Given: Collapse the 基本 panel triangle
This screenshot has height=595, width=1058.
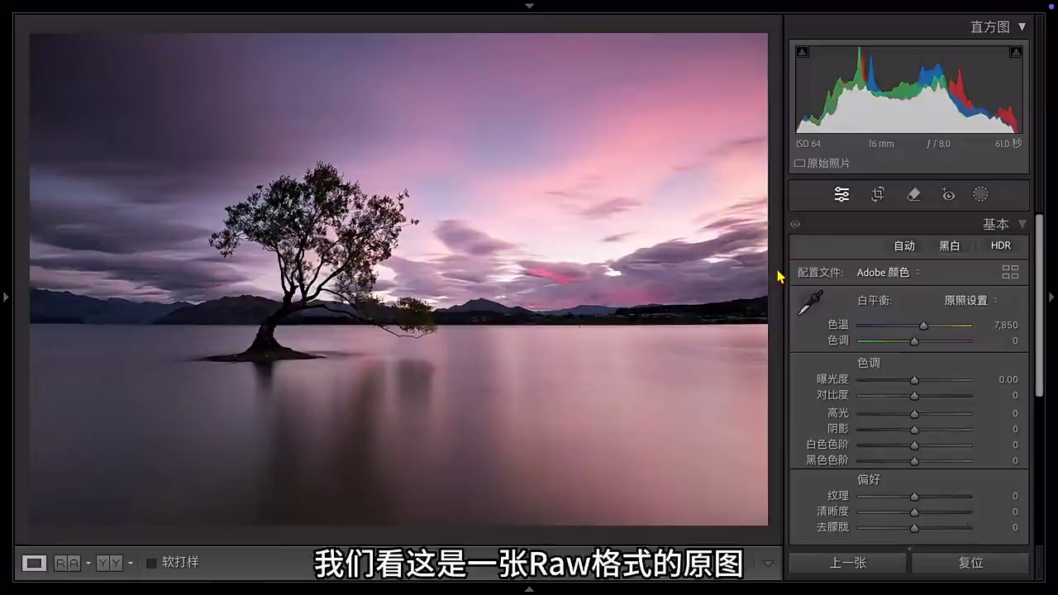Looking at the screenshot, I should coord(1022,224).
